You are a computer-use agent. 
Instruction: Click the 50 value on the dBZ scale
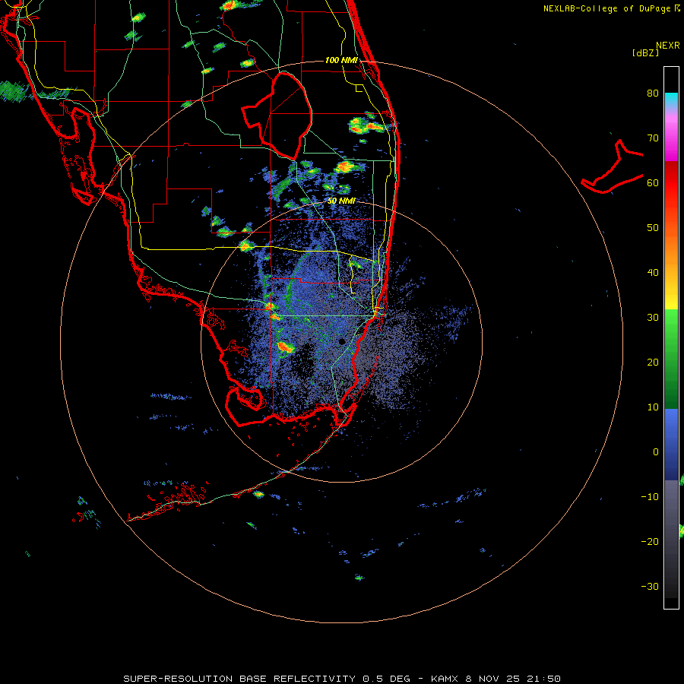(x=653, y=228)
